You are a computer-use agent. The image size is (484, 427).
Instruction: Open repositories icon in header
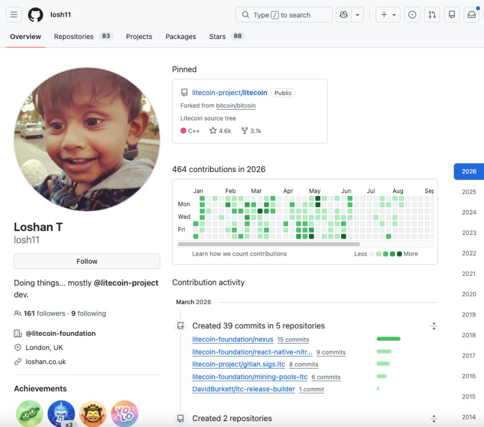pos(451,15)
